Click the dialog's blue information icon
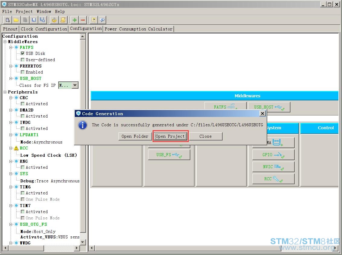 [x=83, y=125]
